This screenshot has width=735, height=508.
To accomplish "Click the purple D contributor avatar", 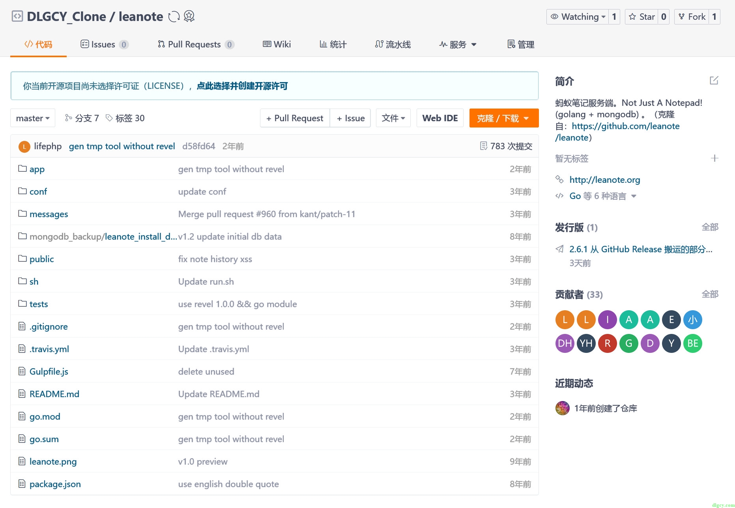I will coord(650,343).
